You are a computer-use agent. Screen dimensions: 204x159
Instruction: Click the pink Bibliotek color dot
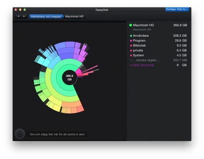coord(131,46)
